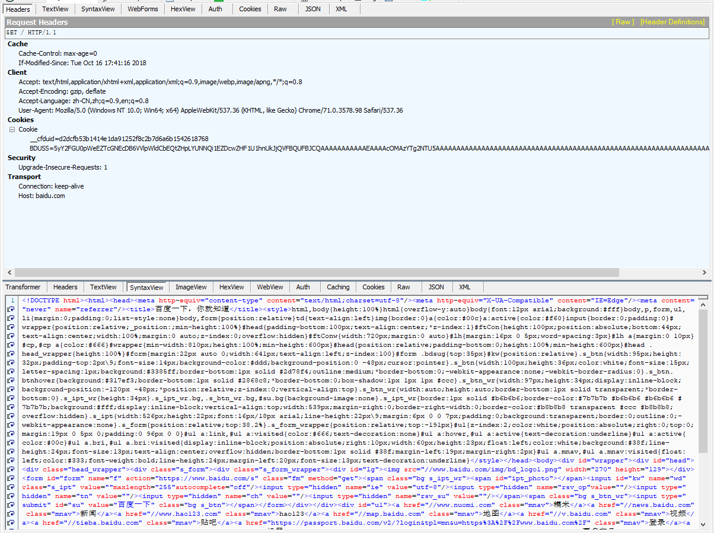Image resolution: width=714 pixels, height=533 pixels.
Task: Open the Header Definitions link
Action: click(672, 22)
